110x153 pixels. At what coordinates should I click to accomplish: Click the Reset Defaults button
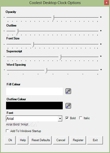point(41,140)
